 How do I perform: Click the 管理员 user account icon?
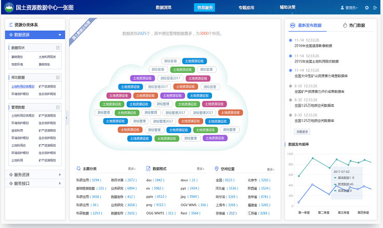tap(342, 8)
